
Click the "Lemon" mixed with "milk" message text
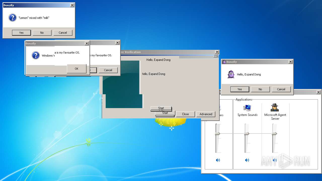(x=34, y=18)
